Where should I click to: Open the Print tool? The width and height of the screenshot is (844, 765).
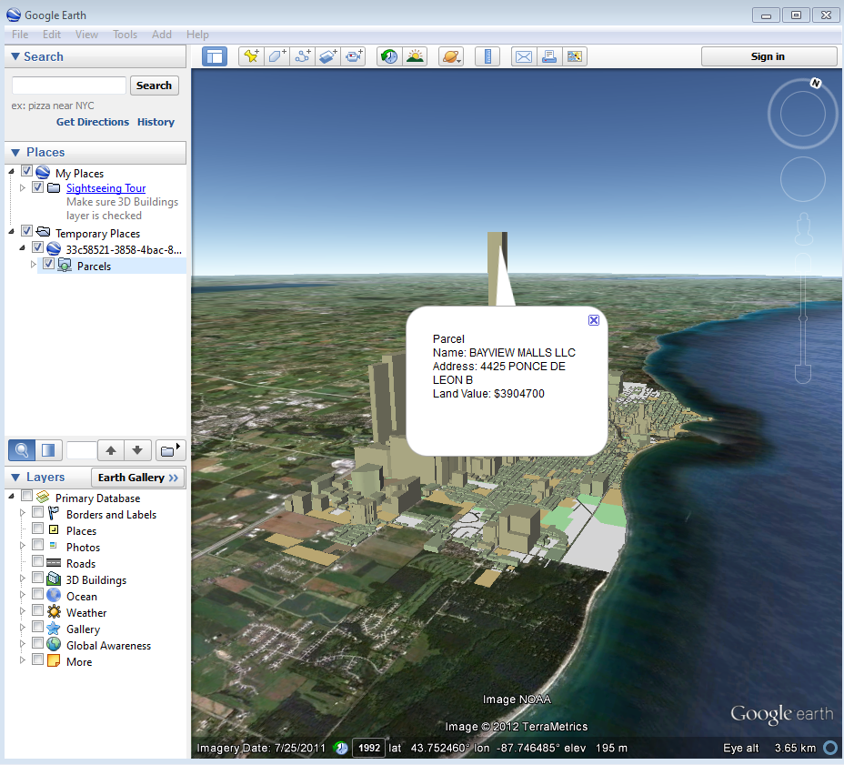pyautogui.click(x=549, y=56)
